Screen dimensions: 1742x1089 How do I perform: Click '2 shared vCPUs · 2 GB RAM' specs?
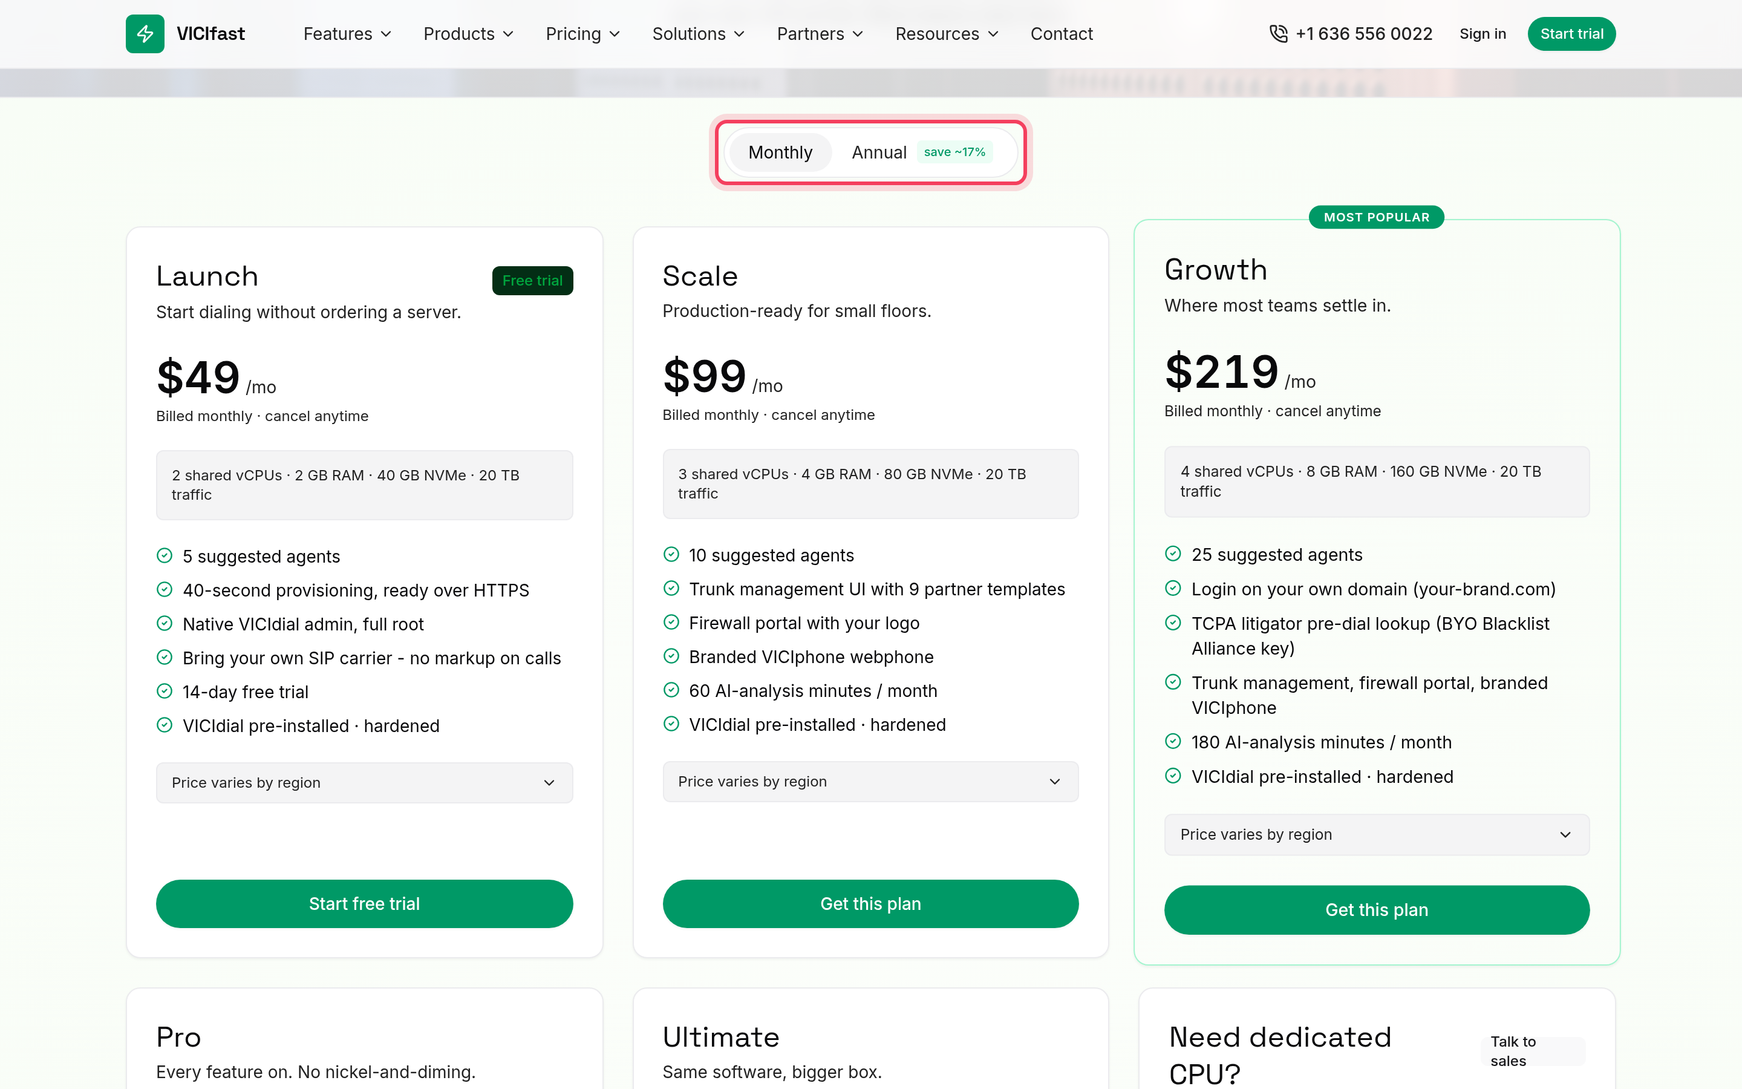364,485
